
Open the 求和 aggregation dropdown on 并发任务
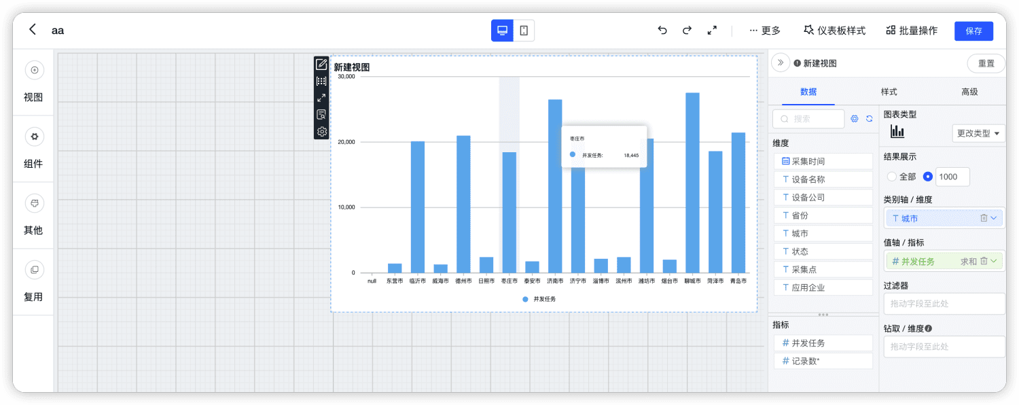(993, 262)
